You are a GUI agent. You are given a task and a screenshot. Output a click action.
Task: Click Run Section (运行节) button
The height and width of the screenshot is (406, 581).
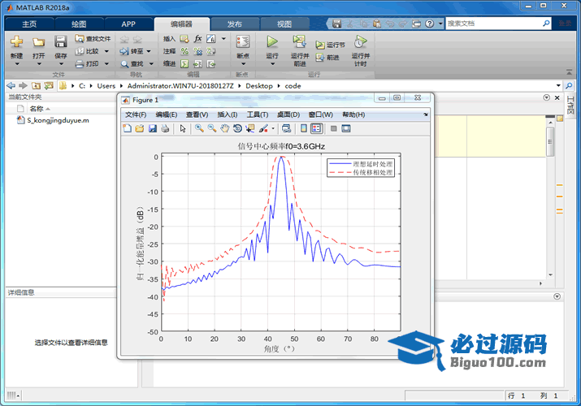(330, 45)
